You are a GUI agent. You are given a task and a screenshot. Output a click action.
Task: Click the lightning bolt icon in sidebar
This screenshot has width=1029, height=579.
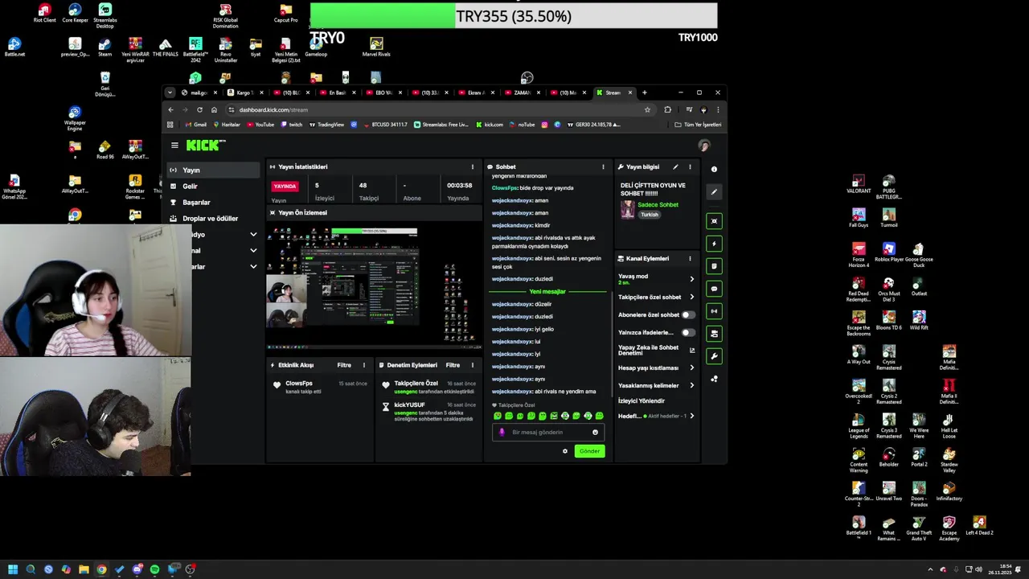pos(714,244)
